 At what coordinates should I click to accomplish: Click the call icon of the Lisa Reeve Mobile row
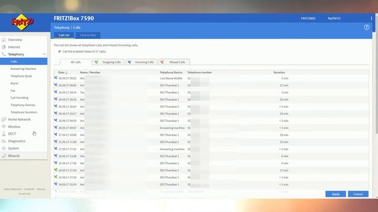[56, 78]
